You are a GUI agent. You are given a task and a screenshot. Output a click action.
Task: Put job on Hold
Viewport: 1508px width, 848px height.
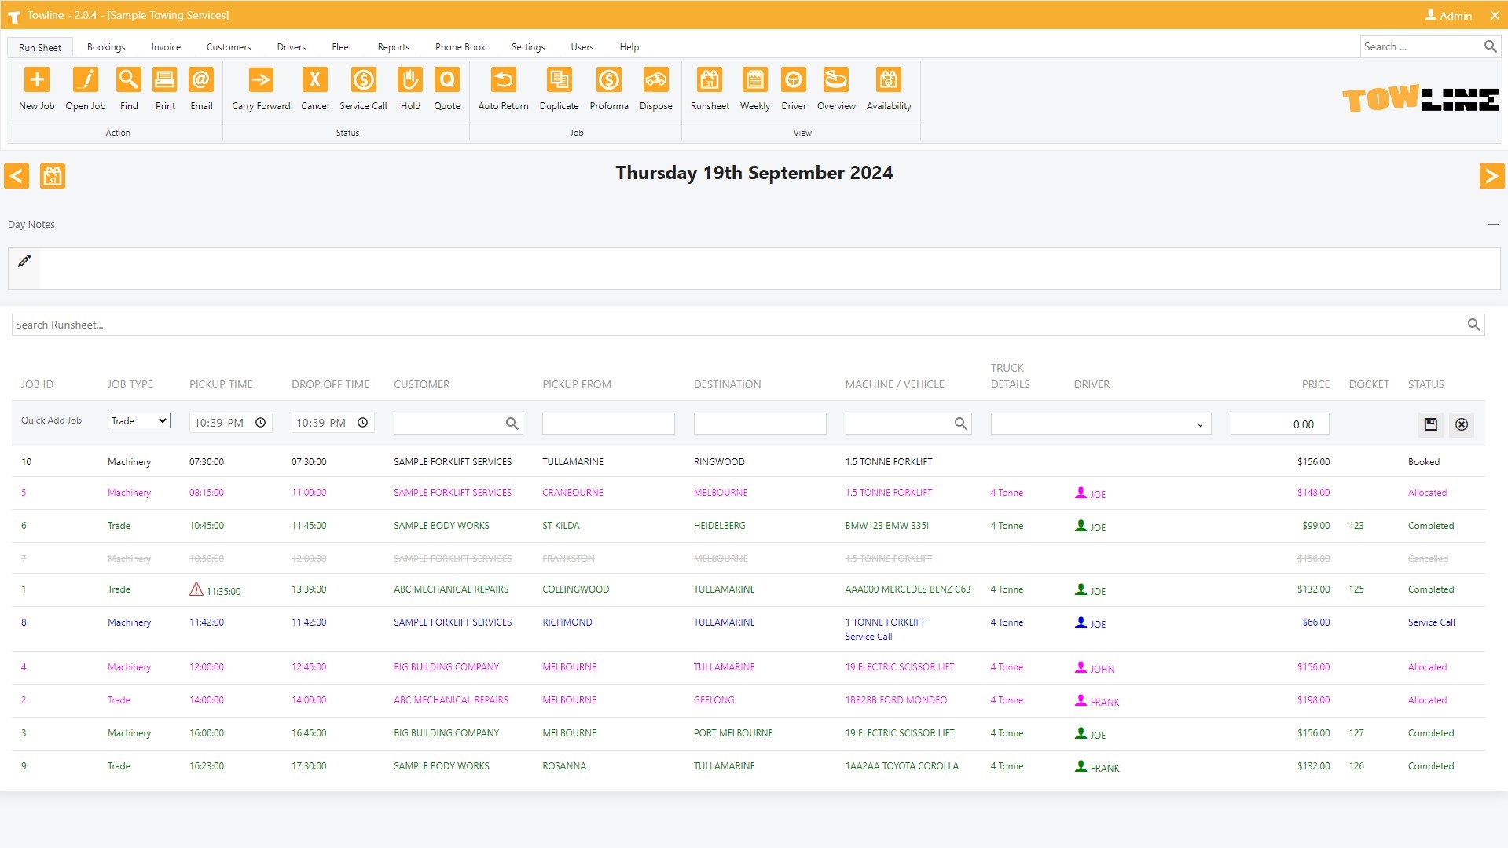(409, 80)
